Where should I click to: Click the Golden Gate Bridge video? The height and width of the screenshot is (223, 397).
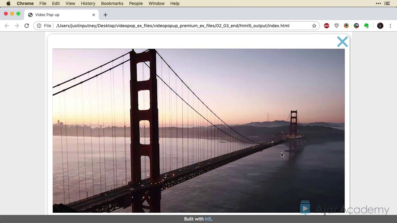pyautogui.click(x=198, y=131)
